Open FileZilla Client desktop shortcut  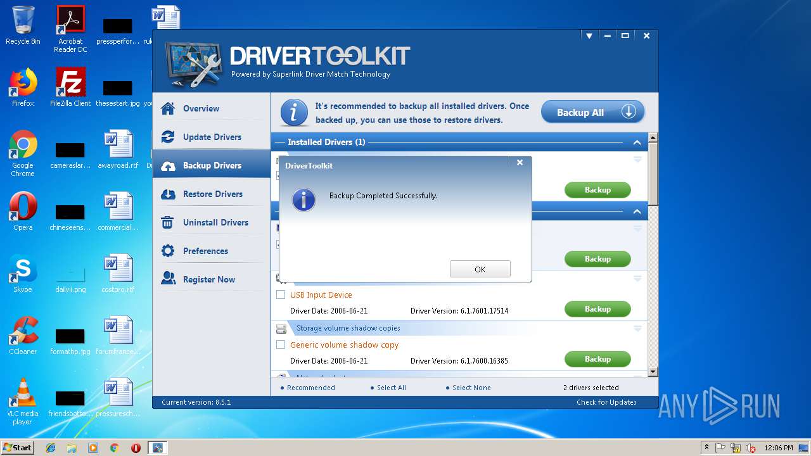[70, 87]
